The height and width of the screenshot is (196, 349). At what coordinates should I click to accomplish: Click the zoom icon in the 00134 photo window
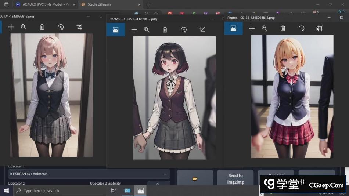(x=24, y=27)
